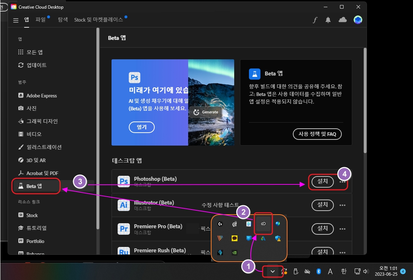Click the striped orange tray icon
Image resolution: width=413 pixels, height=280 pixels.
coord(220,238)
